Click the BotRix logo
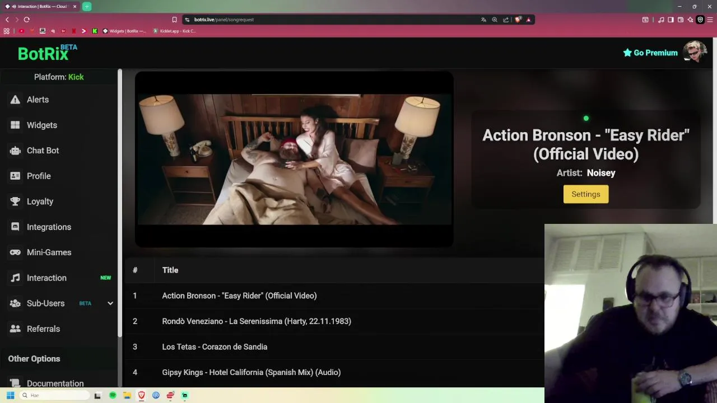This screenshot has height=403, width=717. pyautogui.click(x=47, y=53)
